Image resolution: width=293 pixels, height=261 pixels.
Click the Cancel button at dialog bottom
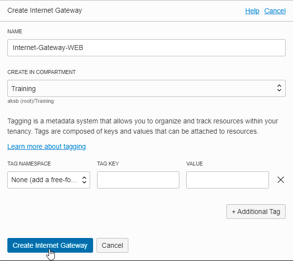[112, 245]
